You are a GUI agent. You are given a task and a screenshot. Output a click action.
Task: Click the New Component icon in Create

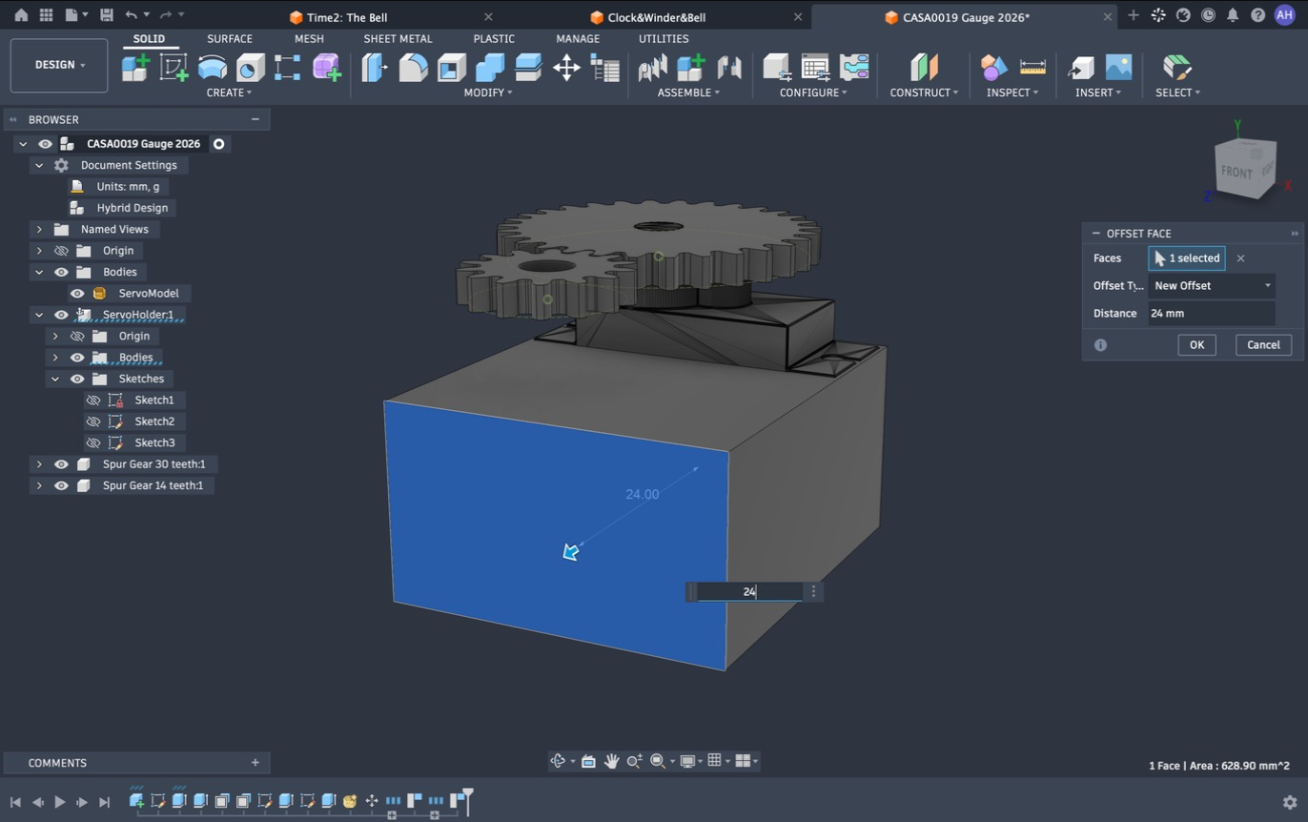(x=135, y=68)
